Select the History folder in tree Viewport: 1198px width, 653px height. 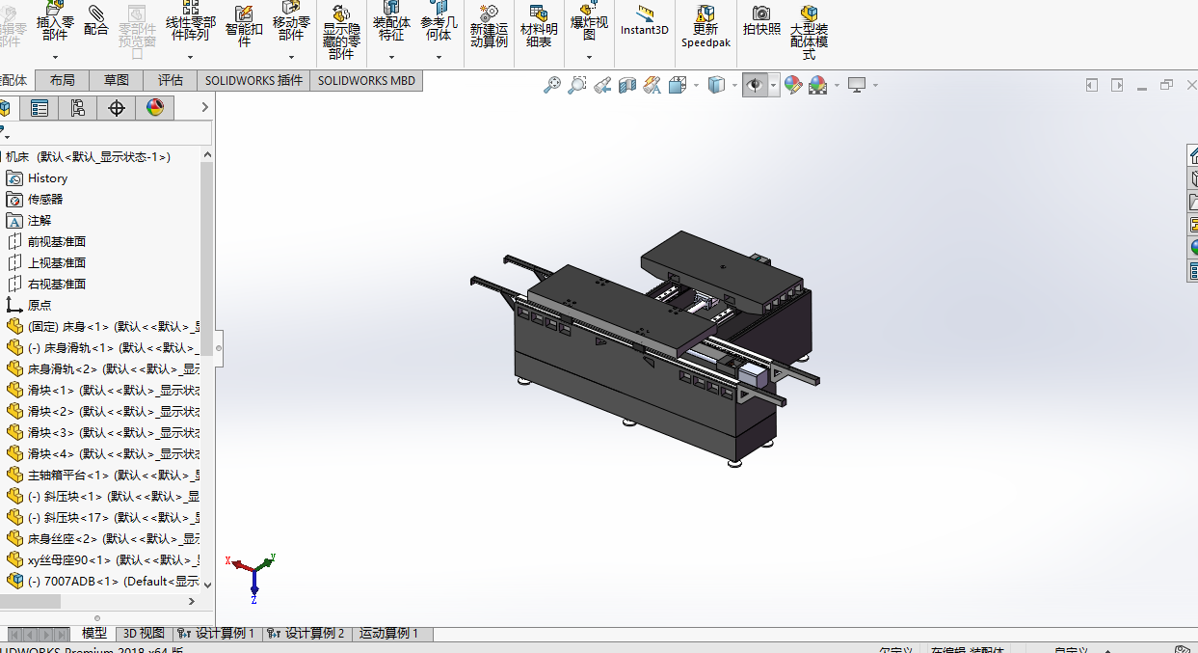(47, 178)
